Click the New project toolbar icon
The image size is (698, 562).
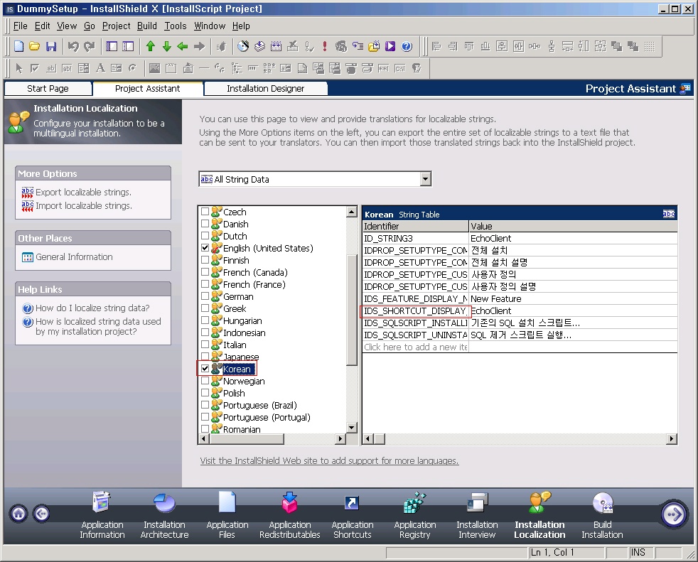[18, 46]
